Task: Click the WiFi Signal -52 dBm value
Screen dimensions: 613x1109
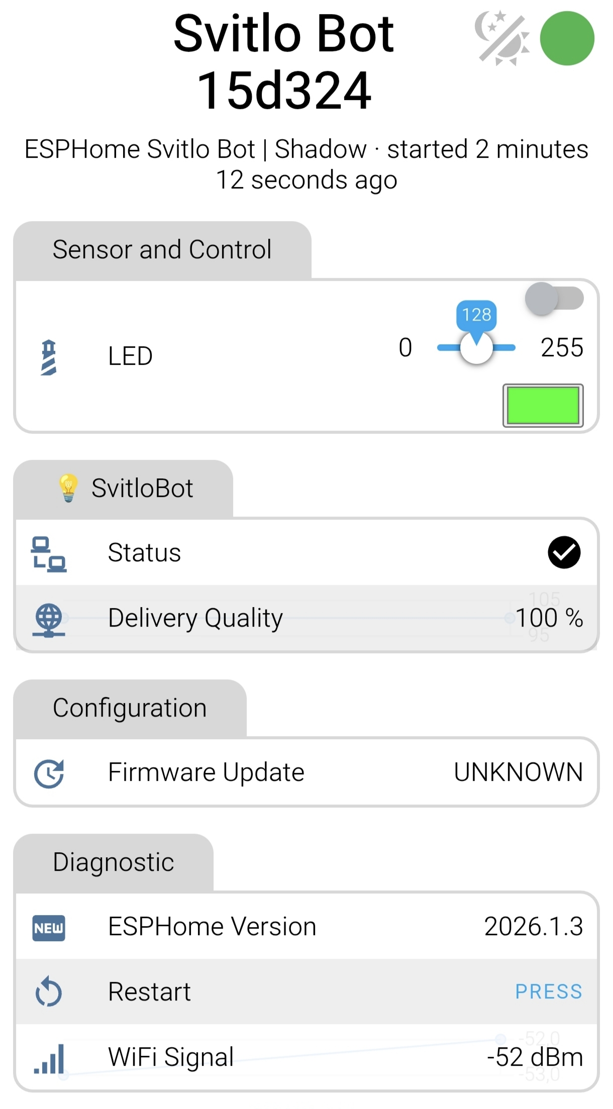Action: pyautogui.click(x=535, y=1057)
